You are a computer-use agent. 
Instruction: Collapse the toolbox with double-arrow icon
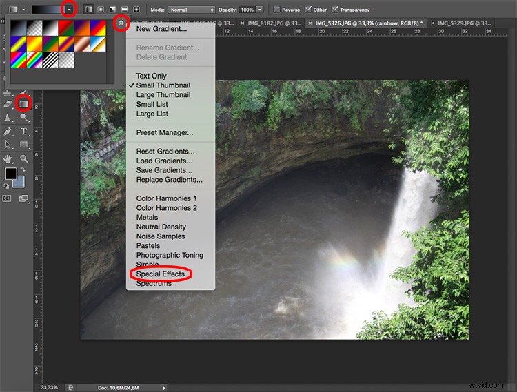tap(2, 21)
